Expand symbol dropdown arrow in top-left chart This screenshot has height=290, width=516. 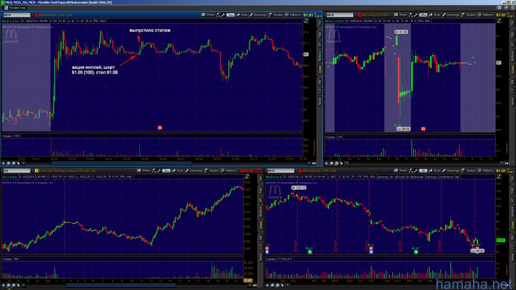coord(32,15)
